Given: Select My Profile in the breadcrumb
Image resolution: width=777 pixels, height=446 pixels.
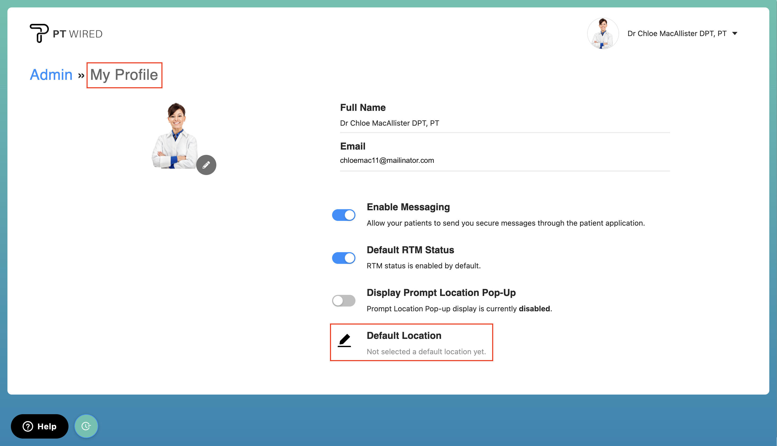Looking at the screenshot, I should 124,75.
